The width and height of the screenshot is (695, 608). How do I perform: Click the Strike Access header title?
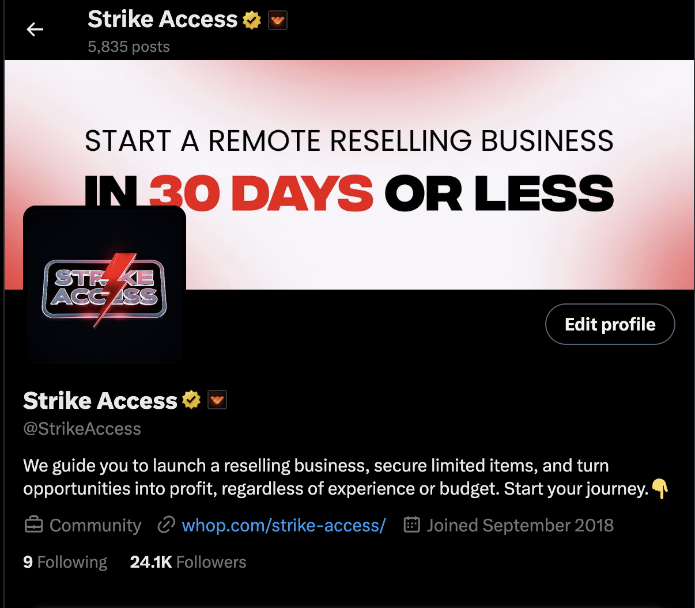[162, 20]
